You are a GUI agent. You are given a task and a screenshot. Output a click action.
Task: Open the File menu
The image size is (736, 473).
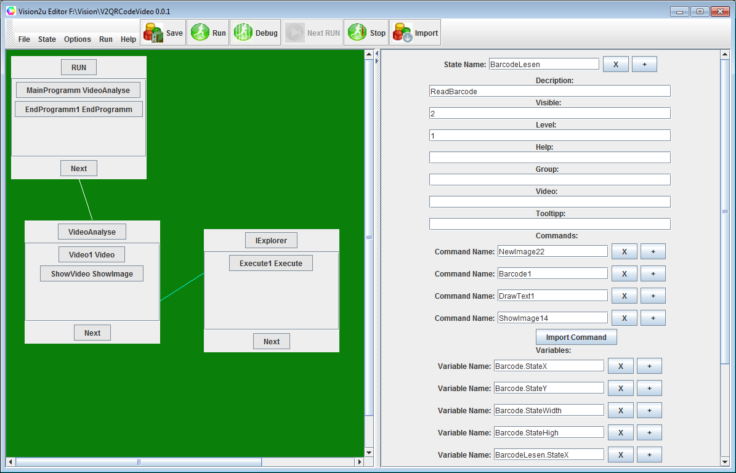pyautogui.click(x=24, y=39)
